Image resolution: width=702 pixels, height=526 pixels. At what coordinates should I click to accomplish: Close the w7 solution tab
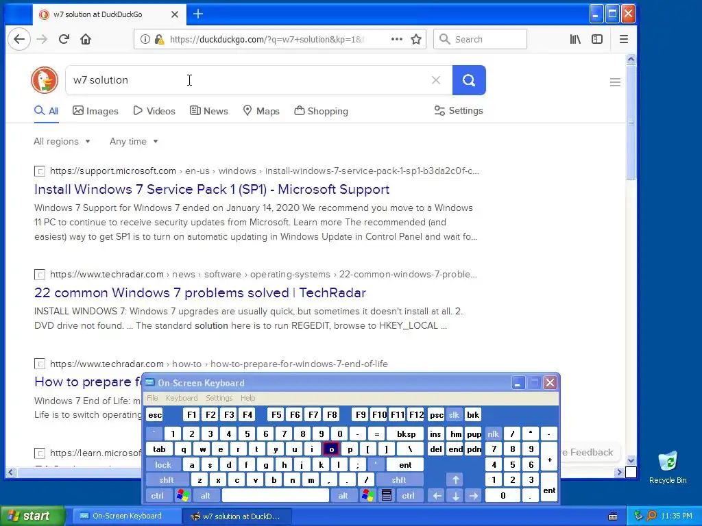coord(175,14)
